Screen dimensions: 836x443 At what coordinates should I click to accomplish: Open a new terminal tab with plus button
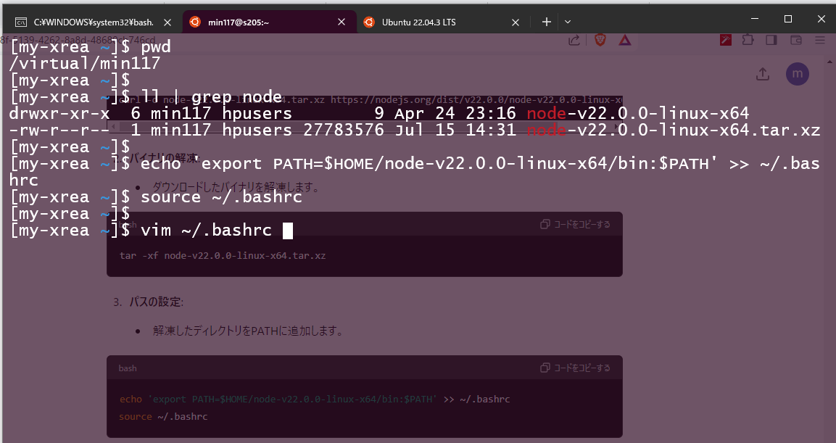pyautogui.click(x=546, y=21)
